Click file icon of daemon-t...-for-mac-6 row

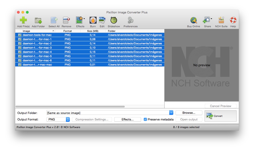tap(20, 60)
